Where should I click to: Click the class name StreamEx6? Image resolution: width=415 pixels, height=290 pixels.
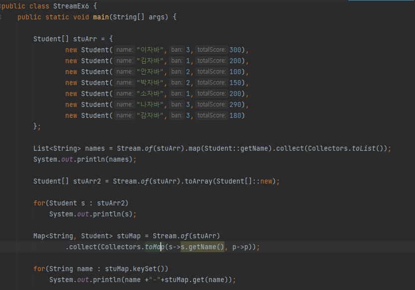(71, 6)
